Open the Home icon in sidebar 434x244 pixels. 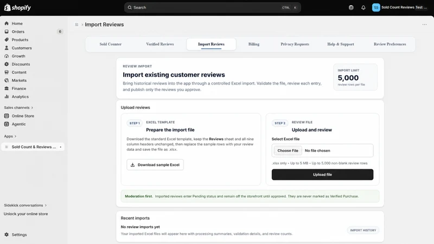(7, 23)
